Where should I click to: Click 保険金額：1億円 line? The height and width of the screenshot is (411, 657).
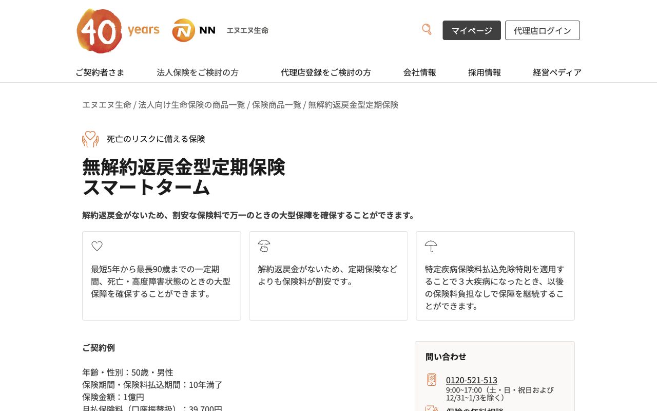113,397
